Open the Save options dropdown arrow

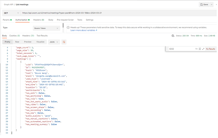pos(211,5)
